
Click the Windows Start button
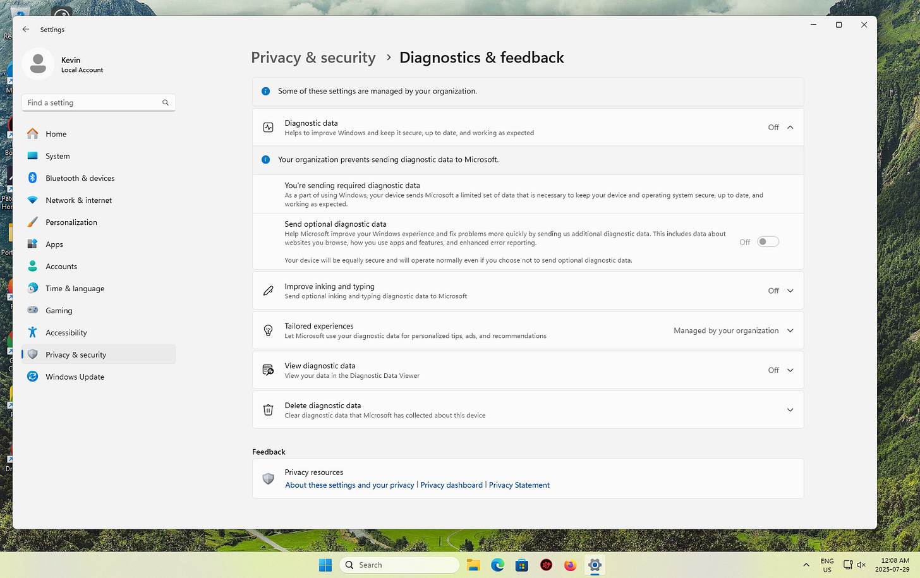(325, 565)
